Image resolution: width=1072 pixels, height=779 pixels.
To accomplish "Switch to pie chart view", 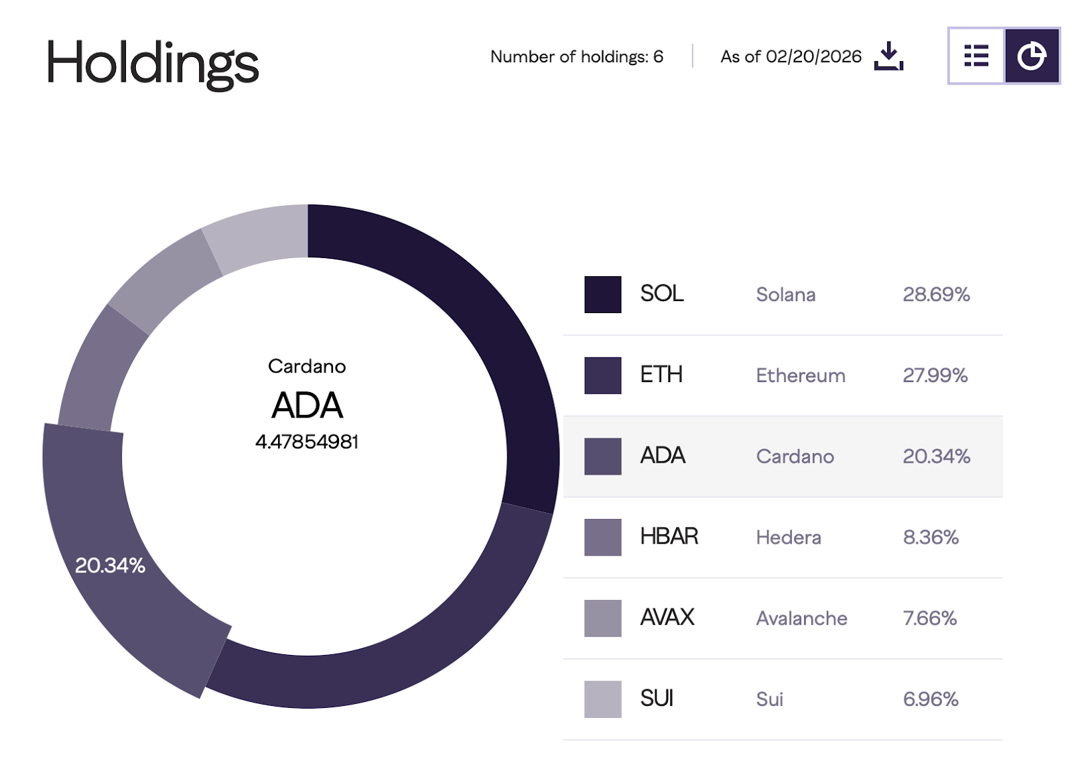I will point(1032,56).
